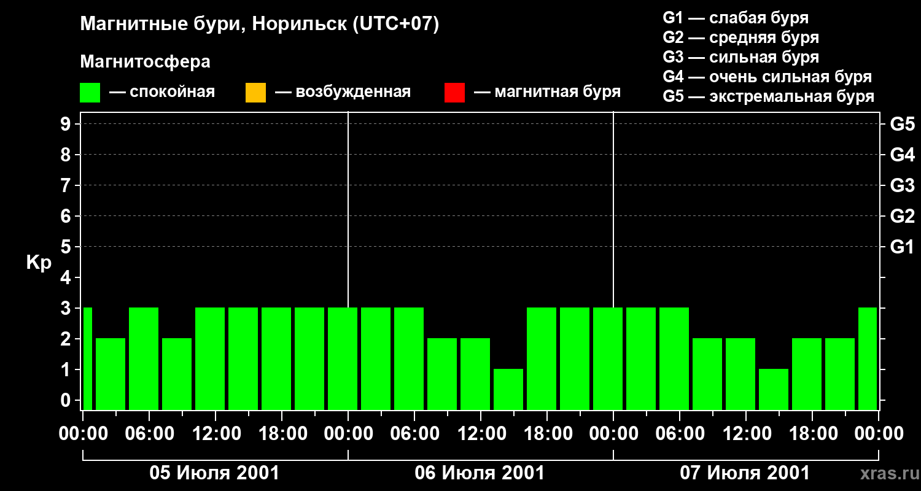Click 'G4 — очень сильная буря' legend line
The image size is (921, 491).
767,77
